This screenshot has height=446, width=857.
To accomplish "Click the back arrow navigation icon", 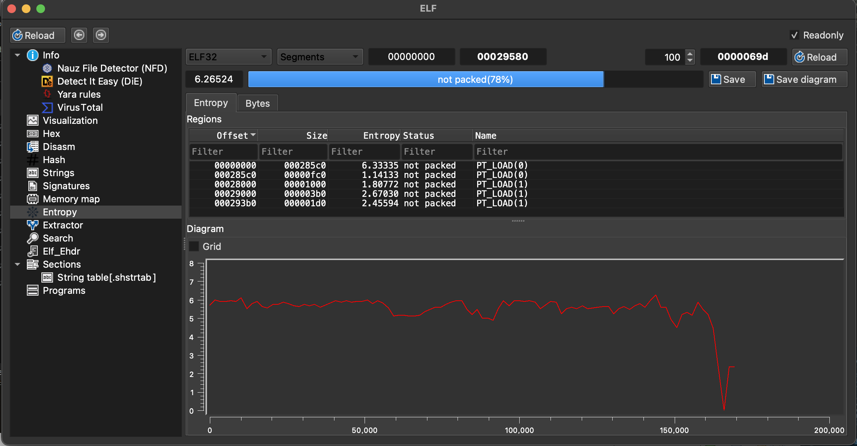I will point(79,35).
